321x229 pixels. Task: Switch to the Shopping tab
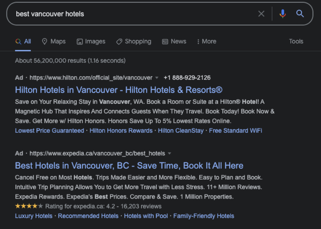click(x=133, y=41)
